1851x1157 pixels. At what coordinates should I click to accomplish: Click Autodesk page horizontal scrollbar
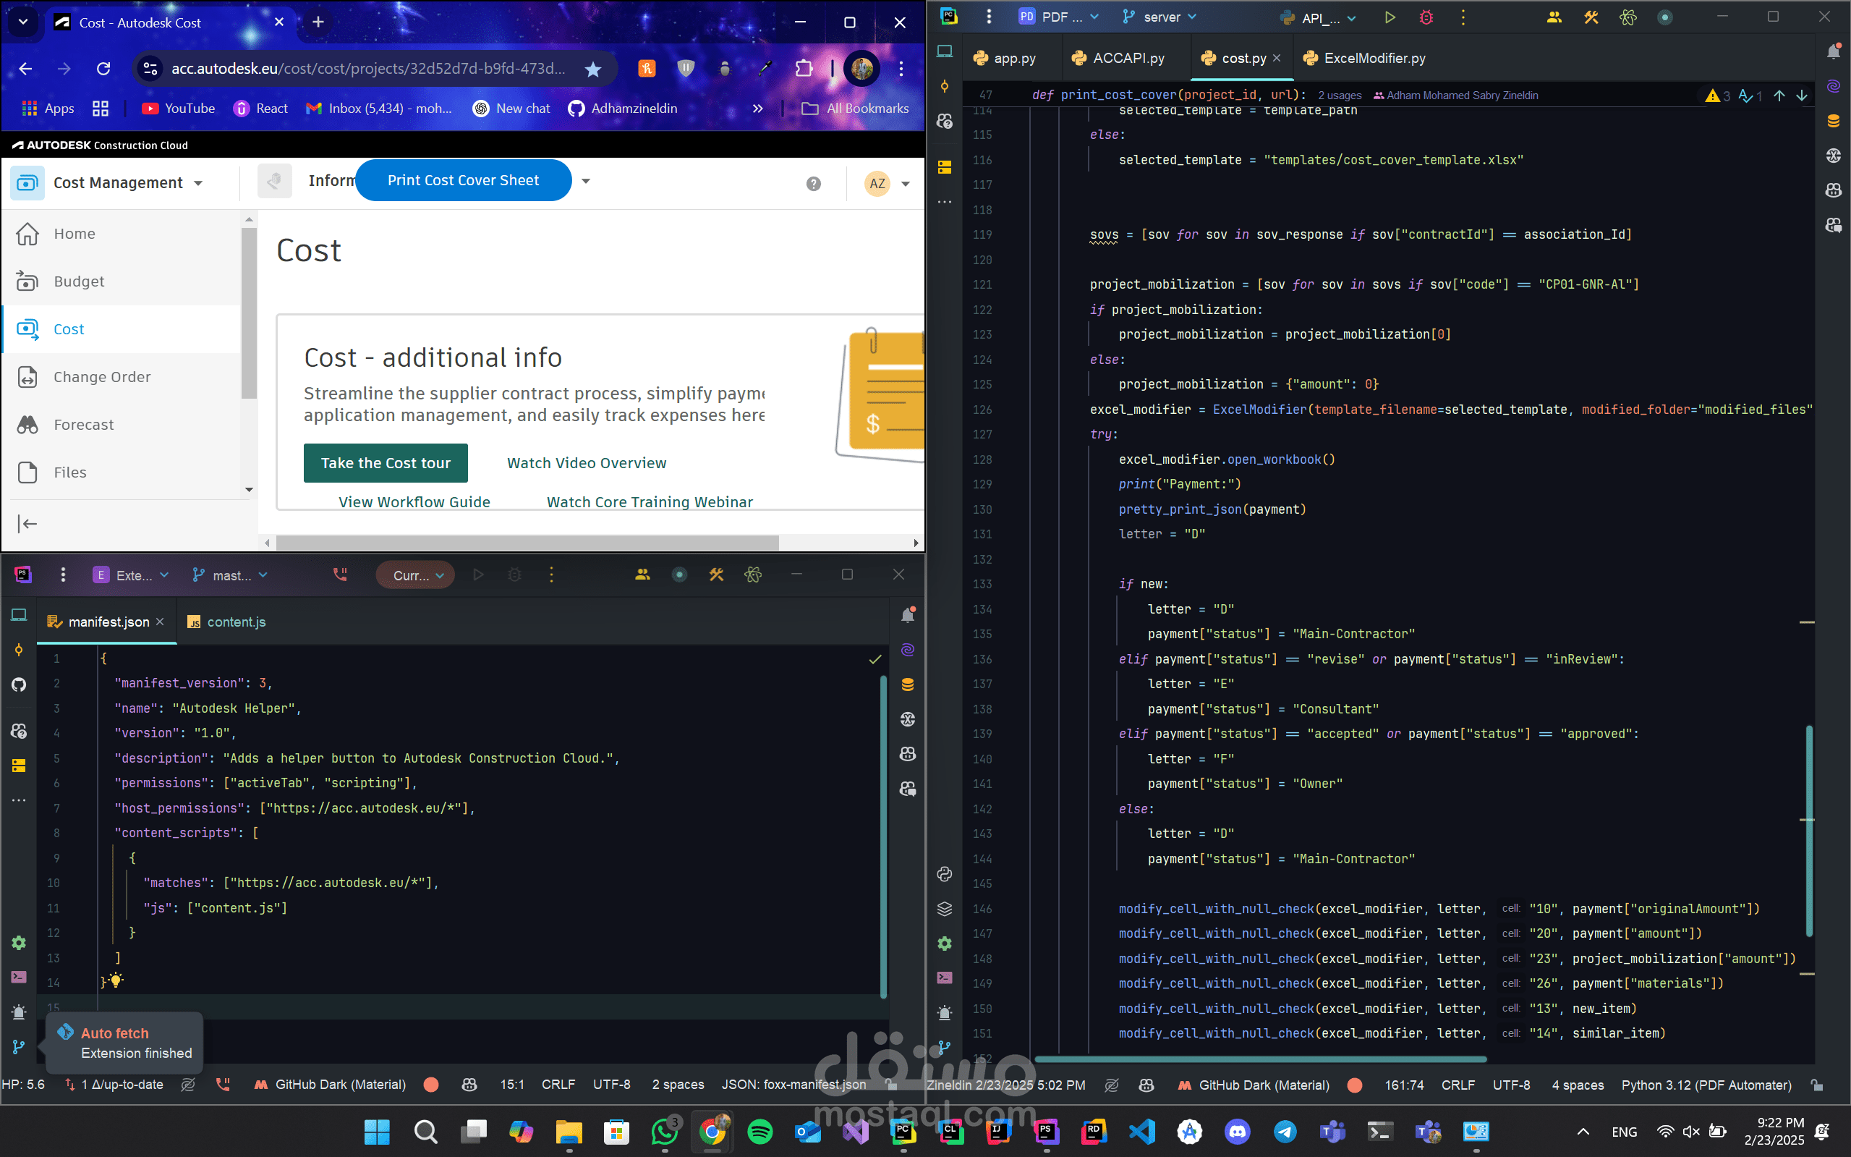click(x=527, y=543)
